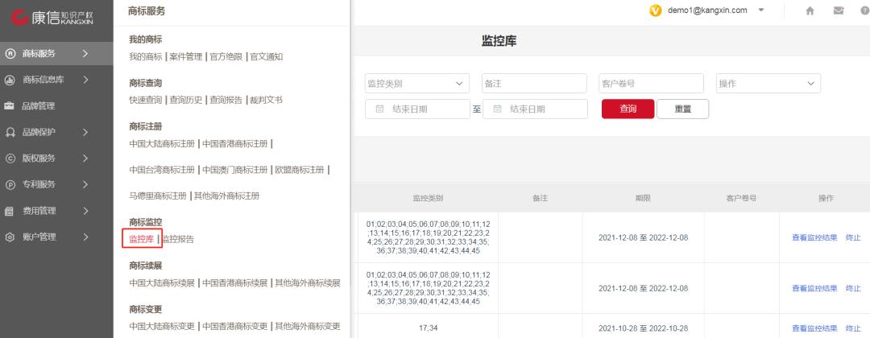Select 品牌管理 in the sidebar
Viewport: 870px width, 338px height.
click(39, 106)
